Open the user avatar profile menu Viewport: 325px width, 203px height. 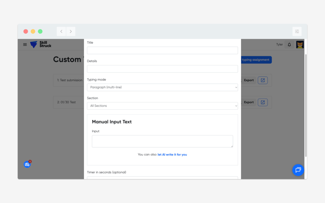pyautogui.click(x=300, y=45)
